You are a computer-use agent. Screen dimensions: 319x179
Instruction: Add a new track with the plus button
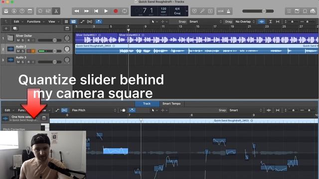tap(6, 28)
